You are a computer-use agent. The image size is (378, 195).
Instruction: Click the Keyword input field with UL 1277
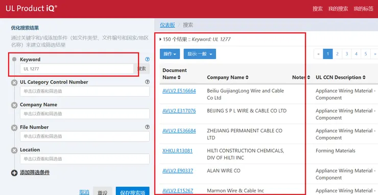click(77, 69)
